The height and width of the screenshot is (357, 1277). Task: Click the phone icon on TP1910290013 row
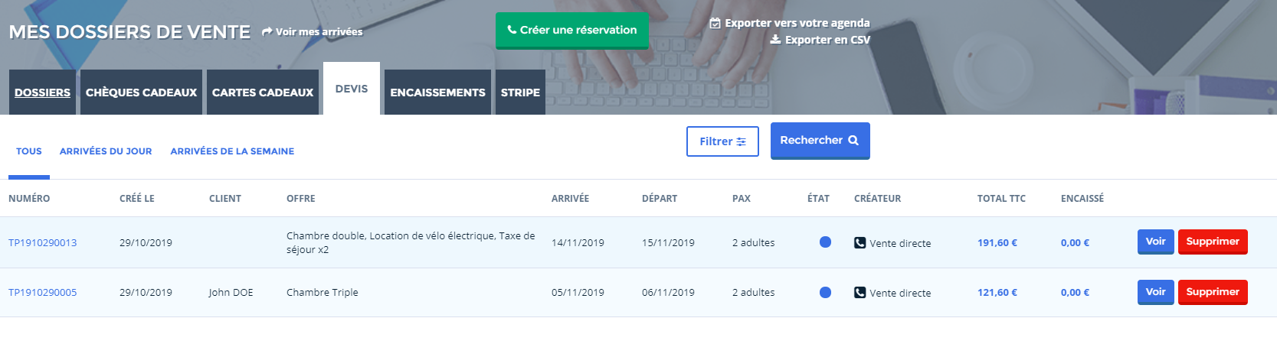tap(860, 243)
